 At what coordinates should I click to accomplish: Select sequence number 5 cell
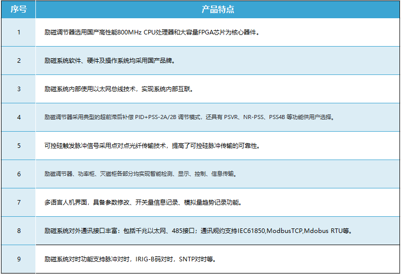point(19,146)
